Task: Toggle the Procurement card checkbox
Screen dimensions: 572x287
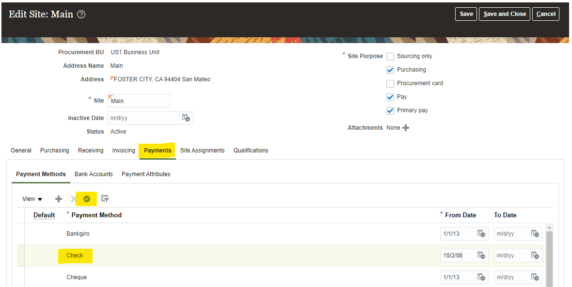Action: 390,84
